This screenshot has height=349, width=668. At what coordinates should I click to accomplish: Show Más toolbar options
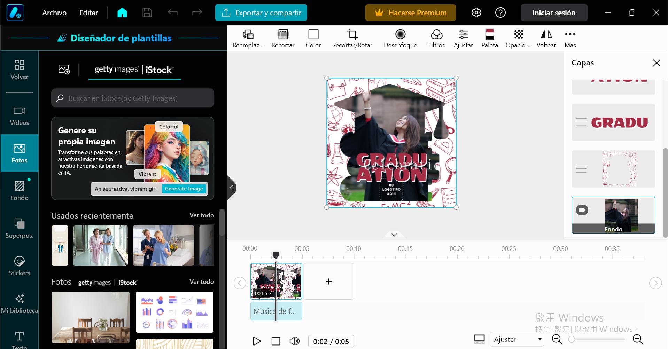pyautogui.click(x=570, y=38)
